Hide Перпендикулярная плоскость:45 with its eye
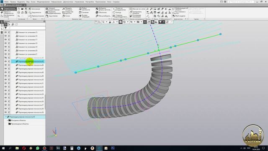This screenshot has height=151, width=268. click(x=5, y=61)
